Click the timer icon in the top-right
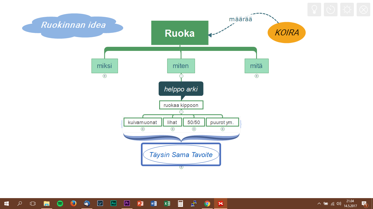373x209 pixels. point(330,10)
